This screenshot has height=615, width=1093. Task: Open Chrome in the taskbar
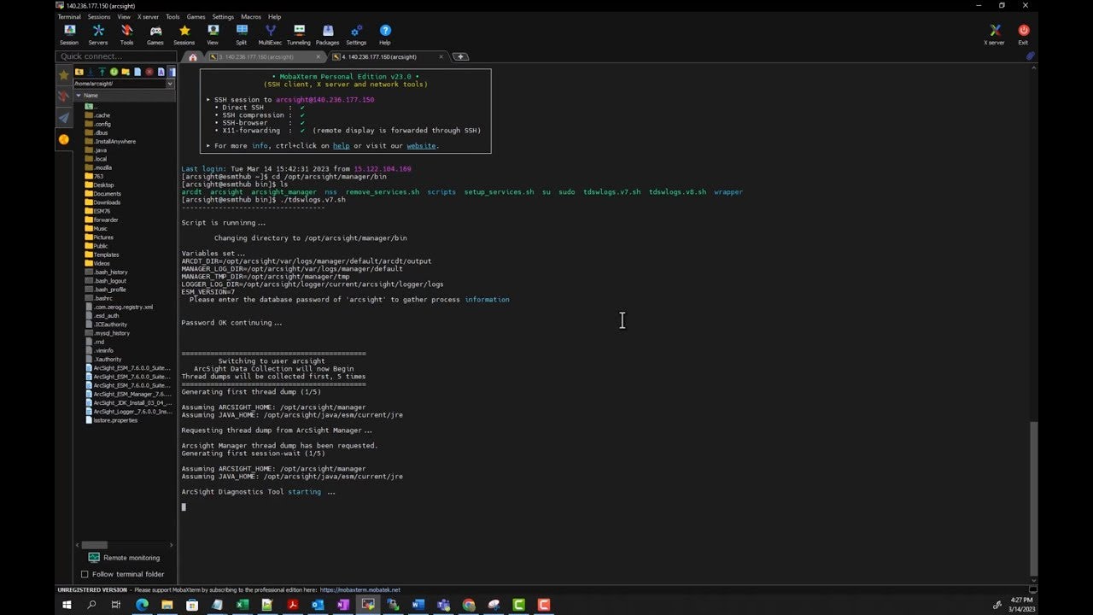tap(469, 605)
